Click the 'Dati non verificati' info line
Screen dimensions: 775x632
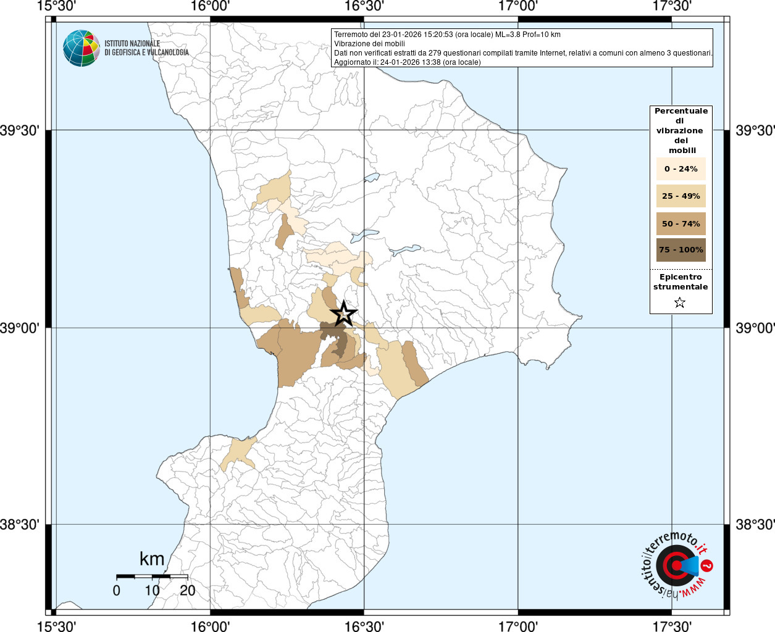coord(523,53)
